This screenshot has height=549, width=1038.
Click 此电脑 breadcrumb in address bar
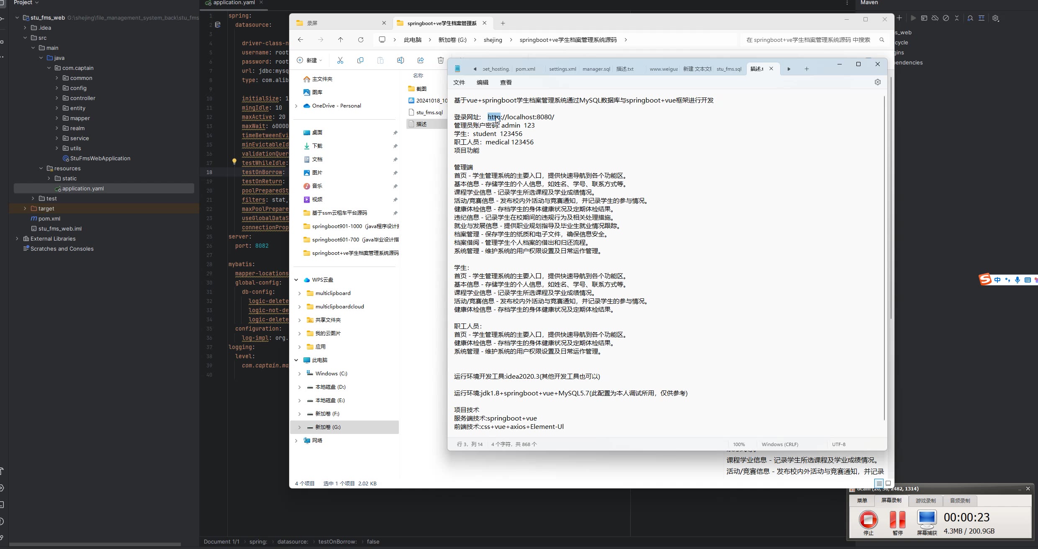pyautogui.click(x=413, y=40)
